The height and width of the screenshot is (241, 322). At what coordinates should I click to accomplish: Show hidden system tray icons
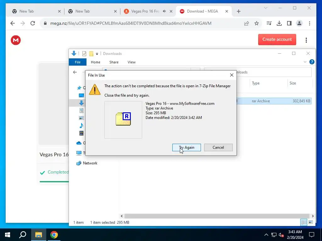tap(266, 235)
